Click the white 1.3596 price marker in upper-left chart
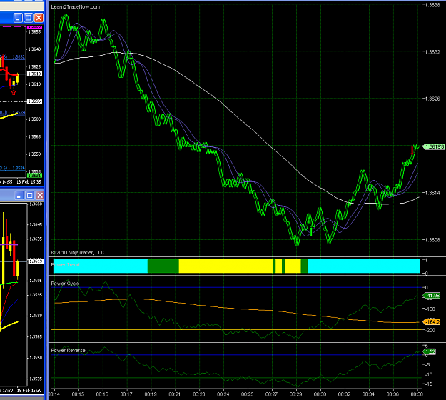This screenshot has height=400, width=446. tap(35, 101)
